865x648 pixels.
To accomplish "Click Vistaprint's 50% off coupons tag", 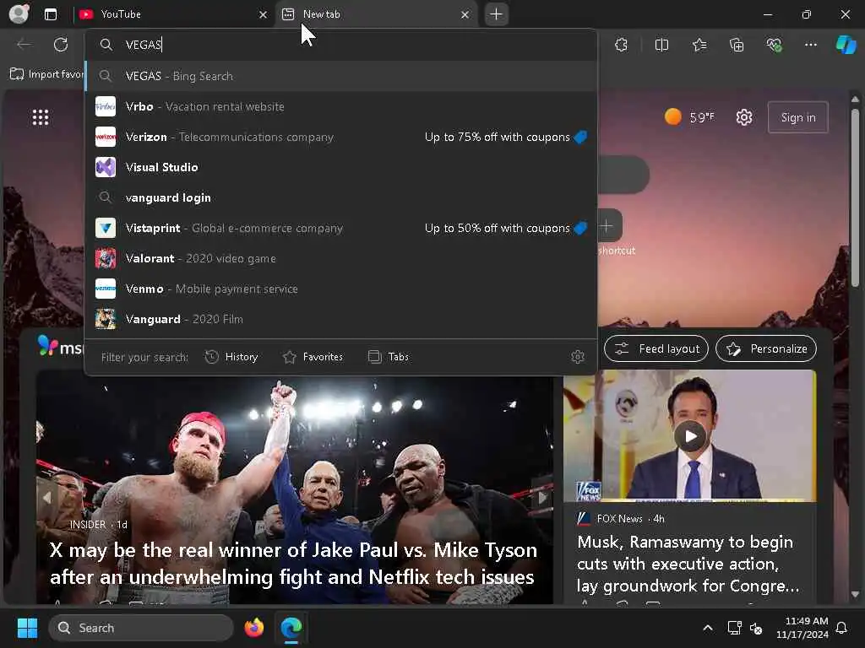I will tap(506, 228).
